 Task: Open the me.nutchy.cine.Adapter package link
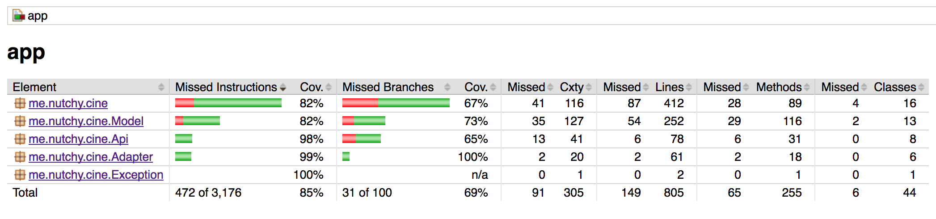90,157
